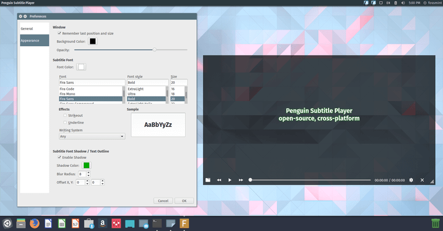Close the subtitle player with X icon

click(422, 180)
